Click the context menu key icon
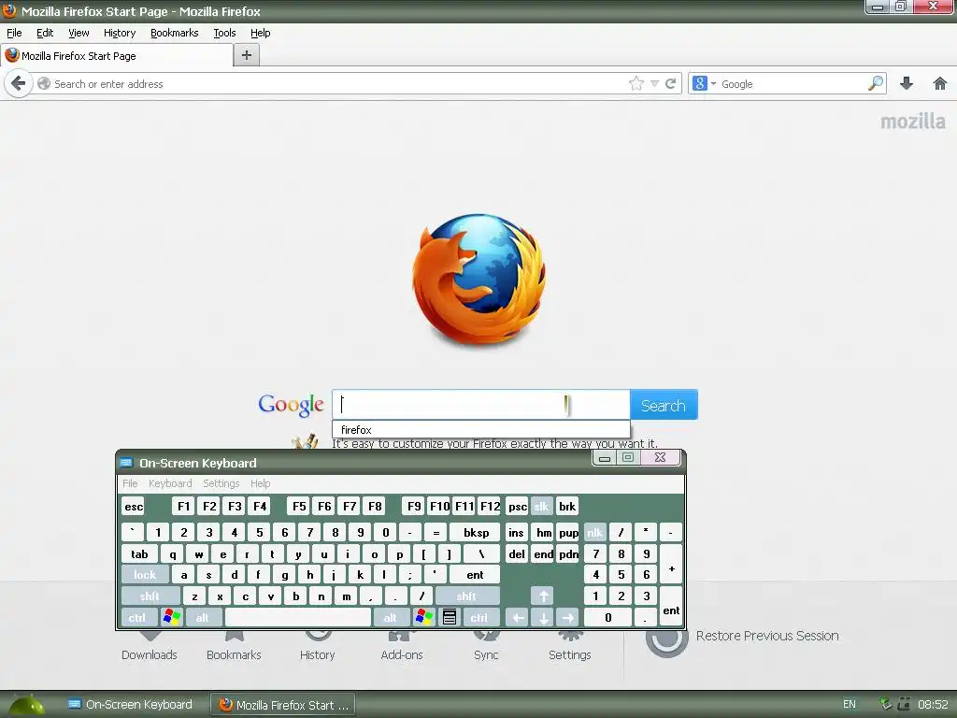957x718 pixels. (450, 617)
